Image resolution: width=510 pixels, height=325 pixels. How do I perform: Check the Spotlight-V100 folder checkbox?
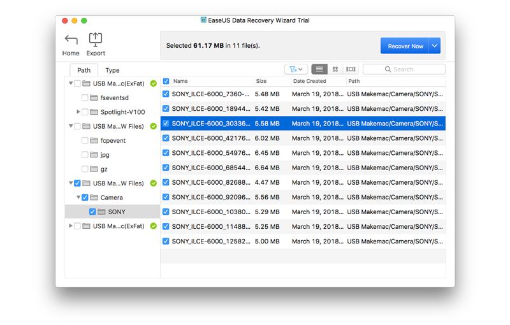click(85, 112)
